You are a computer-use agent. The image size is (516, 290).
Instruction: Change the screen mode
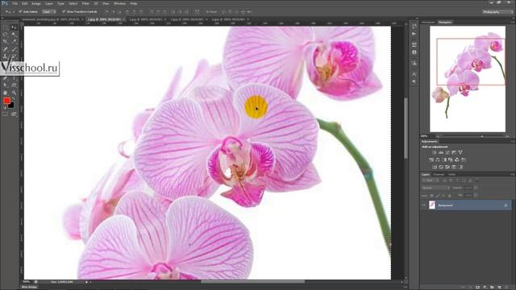14,114
